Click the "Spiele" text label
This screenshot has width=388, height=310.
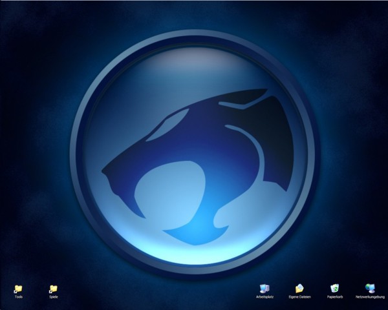coord(54,297)
